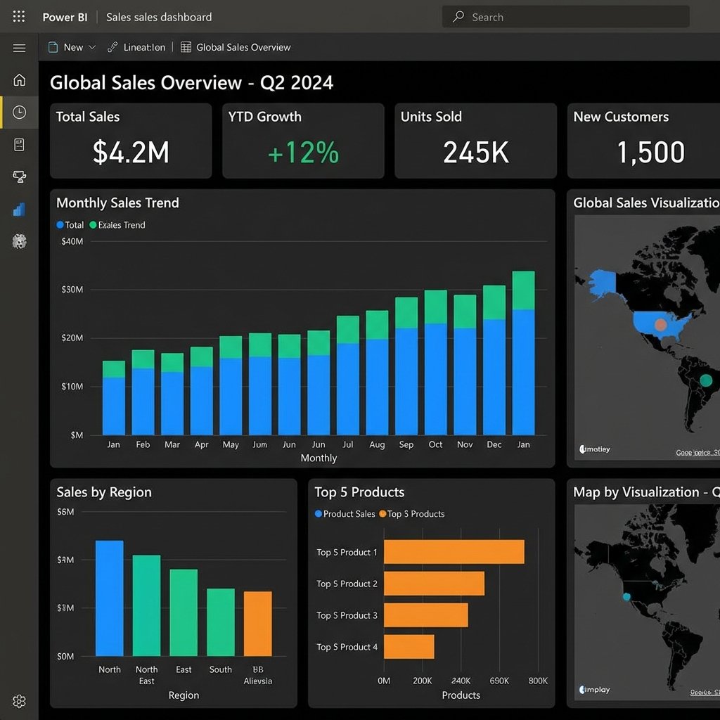The image size is (720, 720).
Task: Open the Power BI app launcher grid
Action: click(18, 16)
